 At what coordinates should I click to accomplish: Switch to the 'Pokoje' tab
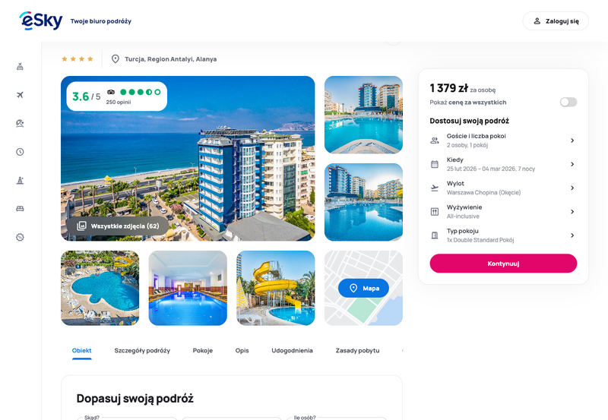(203, 350)
